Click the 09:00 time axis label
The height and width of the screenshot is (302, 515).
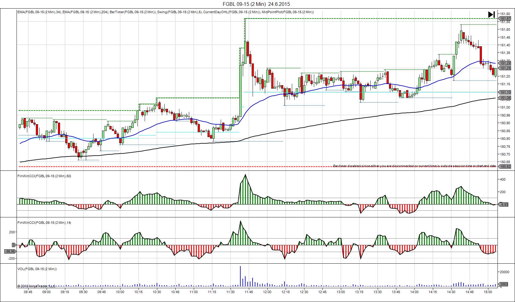click(x=47, y=292)
